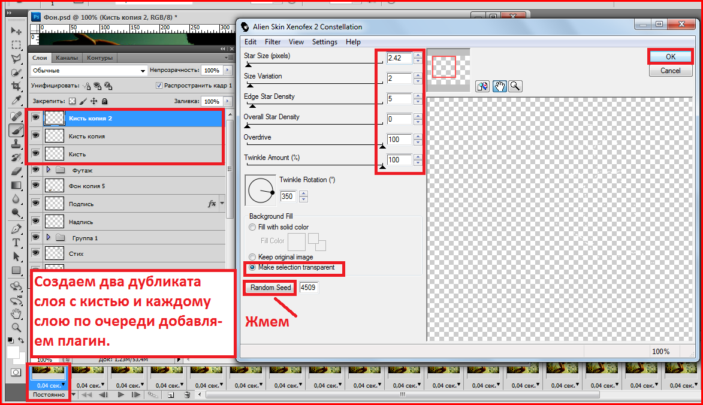
Task: Open the Заливка slider arrow
Action: point(228,101)
